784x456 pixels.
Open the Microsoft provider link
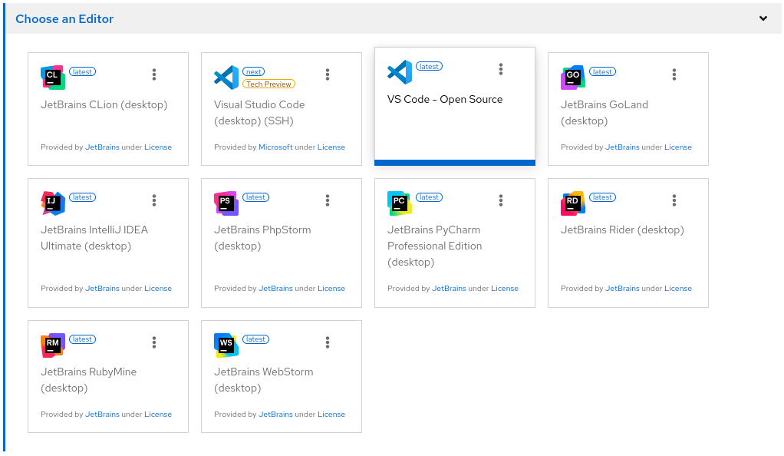coord(275,147)
